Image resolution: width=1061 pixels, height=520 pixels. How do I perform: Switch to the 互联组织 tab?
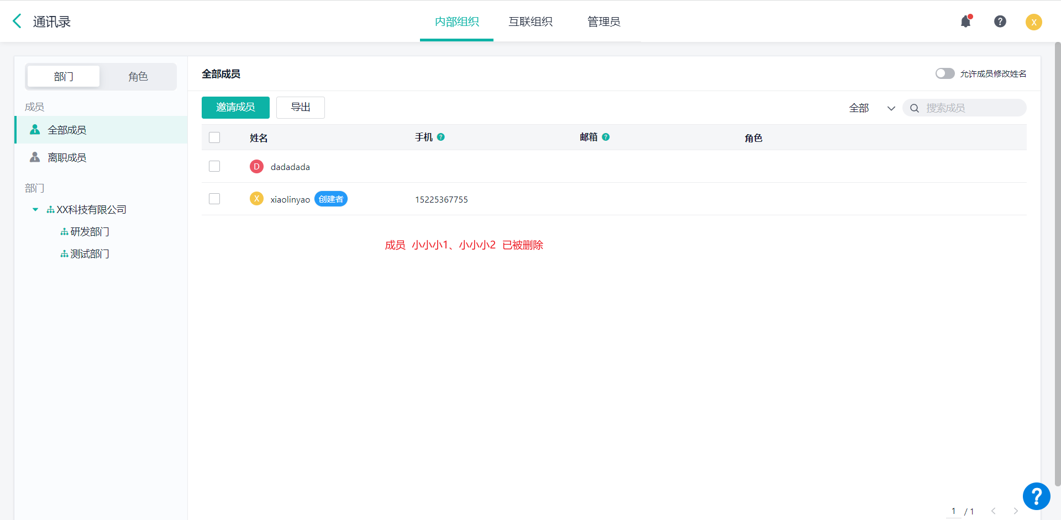pyautogui.click(x=530, y=22)
